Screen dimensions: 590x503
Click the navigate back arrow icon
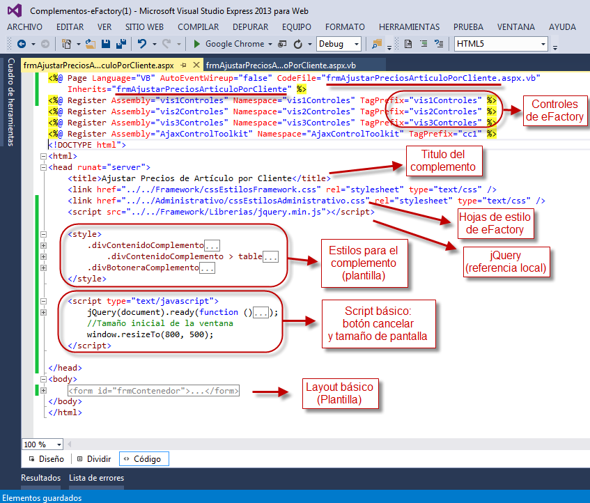(x=21, y=44)
